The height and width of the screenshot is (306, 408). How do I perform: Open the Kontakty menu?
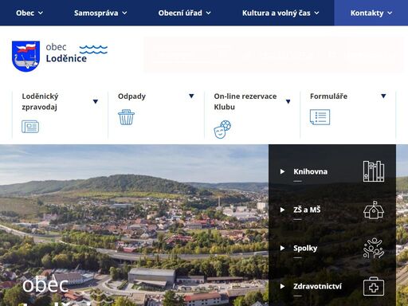point(371,13)
